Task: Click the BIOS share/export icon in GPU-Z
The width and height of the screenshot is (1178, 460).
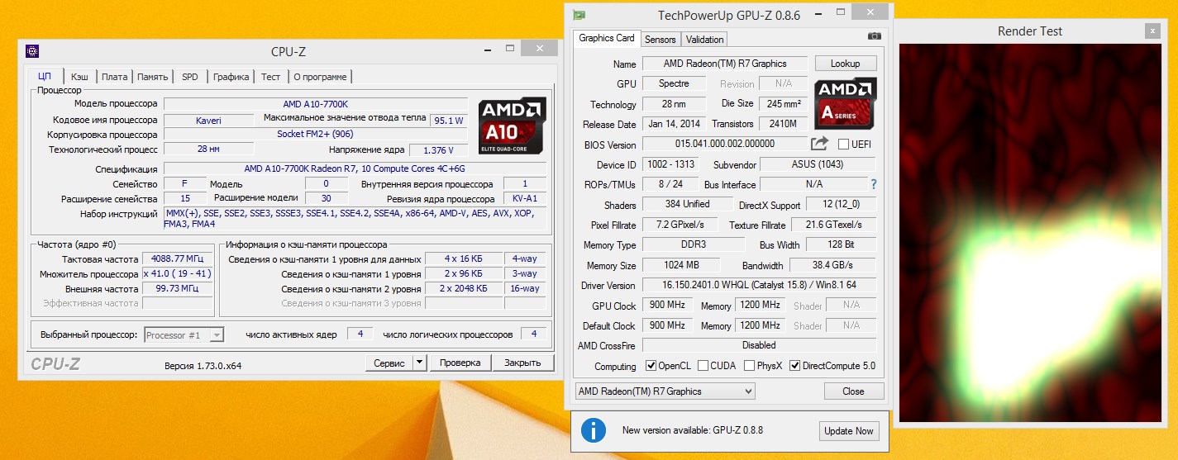Action: tap(819, 144)
